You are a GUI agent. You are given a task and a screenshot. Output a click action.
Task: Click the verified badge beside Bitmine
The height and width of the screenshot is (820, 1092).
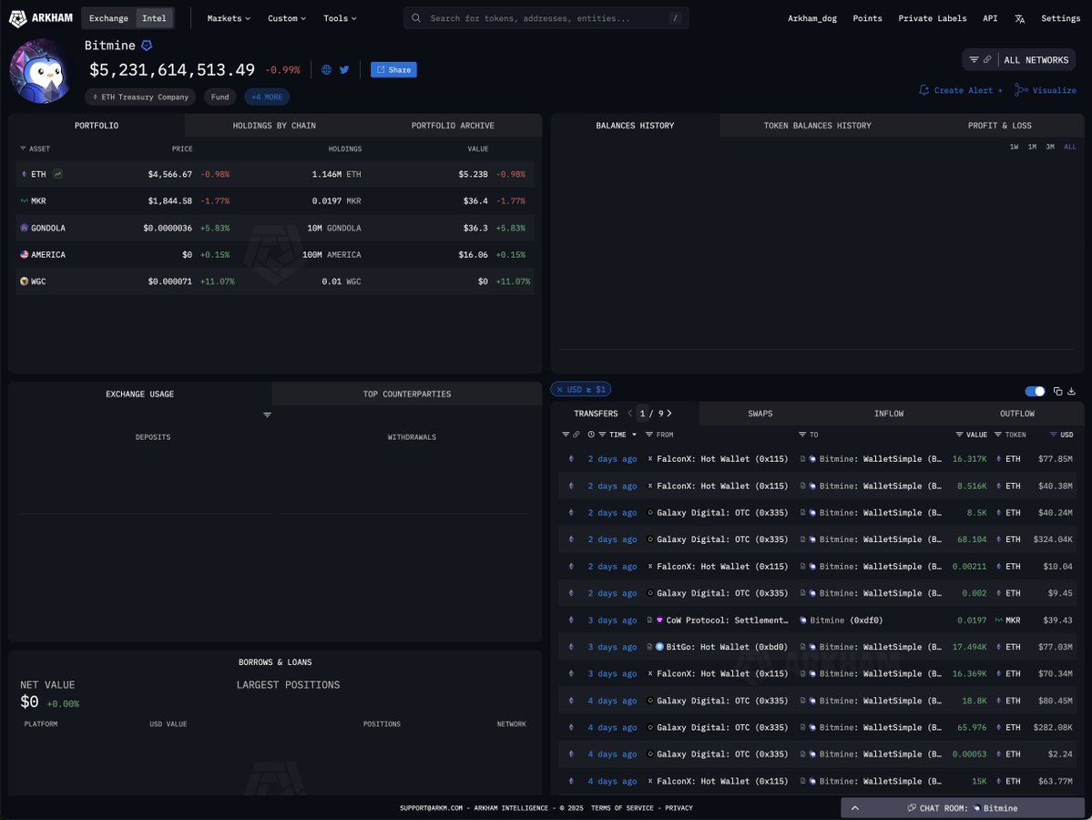[147, 46]
